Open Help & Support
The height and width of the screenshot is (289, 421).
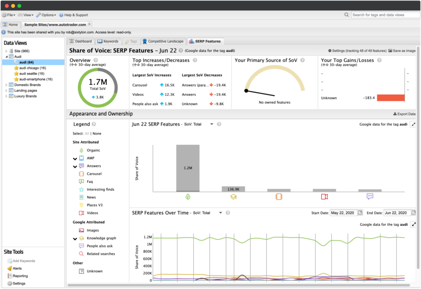coord(74,15)
